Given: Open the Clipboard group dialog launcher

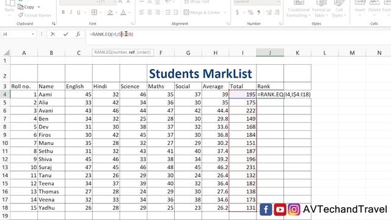Looking at the screenshot, I should pos(54,24).
